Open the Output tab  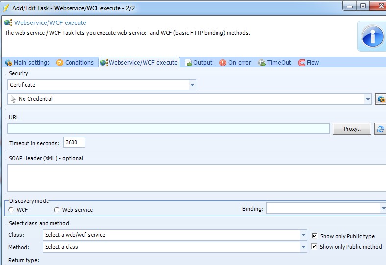pyautogui.click(x=198, y=63)
